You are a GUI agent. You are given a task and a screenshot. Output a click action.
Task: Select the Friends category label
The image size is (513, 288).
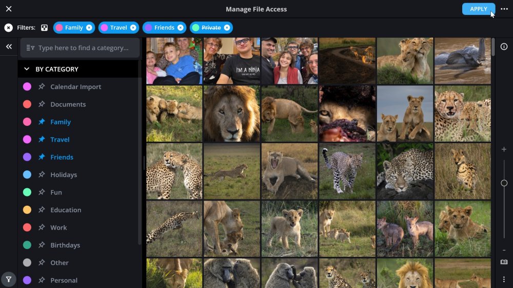click(62, 157)
